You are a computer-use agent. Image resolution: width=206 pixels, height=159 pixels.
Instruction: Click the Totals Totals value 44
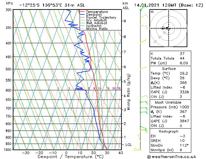[x=182, y=58]
